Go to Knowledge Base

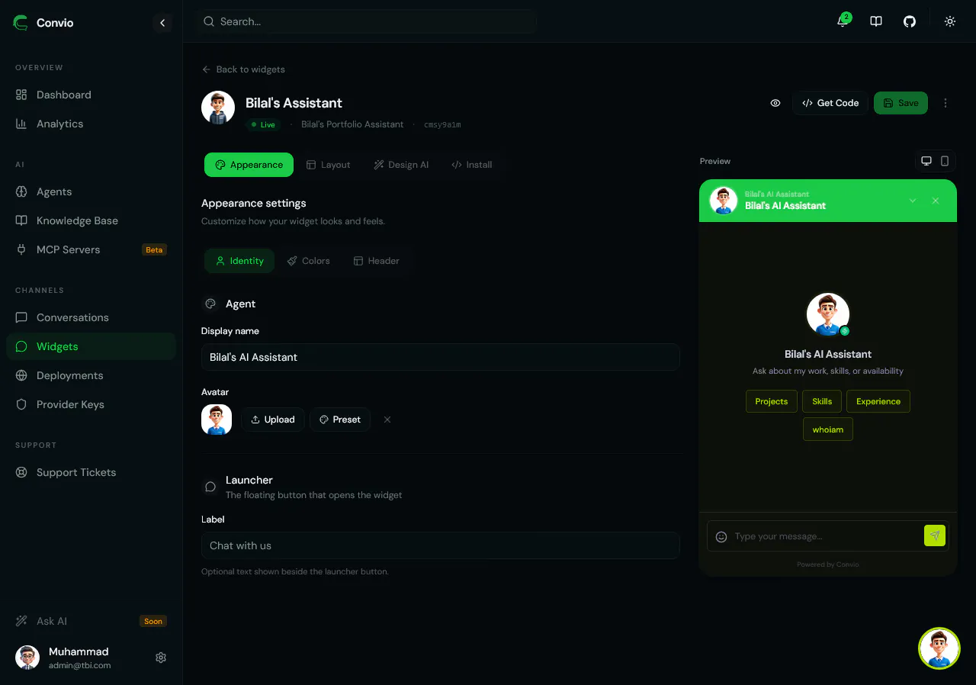coord(91,220)
